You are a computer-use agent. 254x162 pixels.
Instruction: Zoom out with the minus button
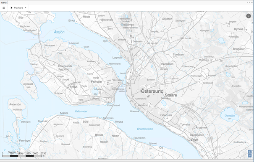tap(250, 156)
